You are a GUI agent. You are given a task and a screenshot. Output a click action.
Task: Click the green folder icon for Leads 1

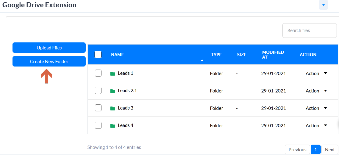tap(112, 74)
